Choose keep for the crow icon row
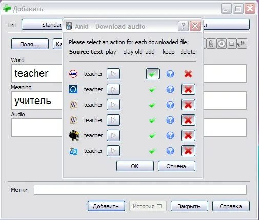The image size is (259, 220). coord(170,135)
